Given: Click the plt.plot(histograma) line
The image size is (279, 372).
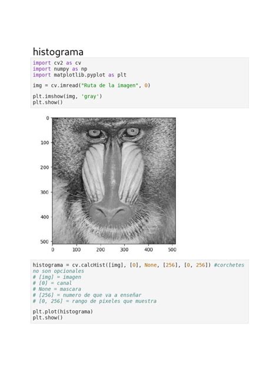Looking at the screenshot, I should tap(63, 311).
